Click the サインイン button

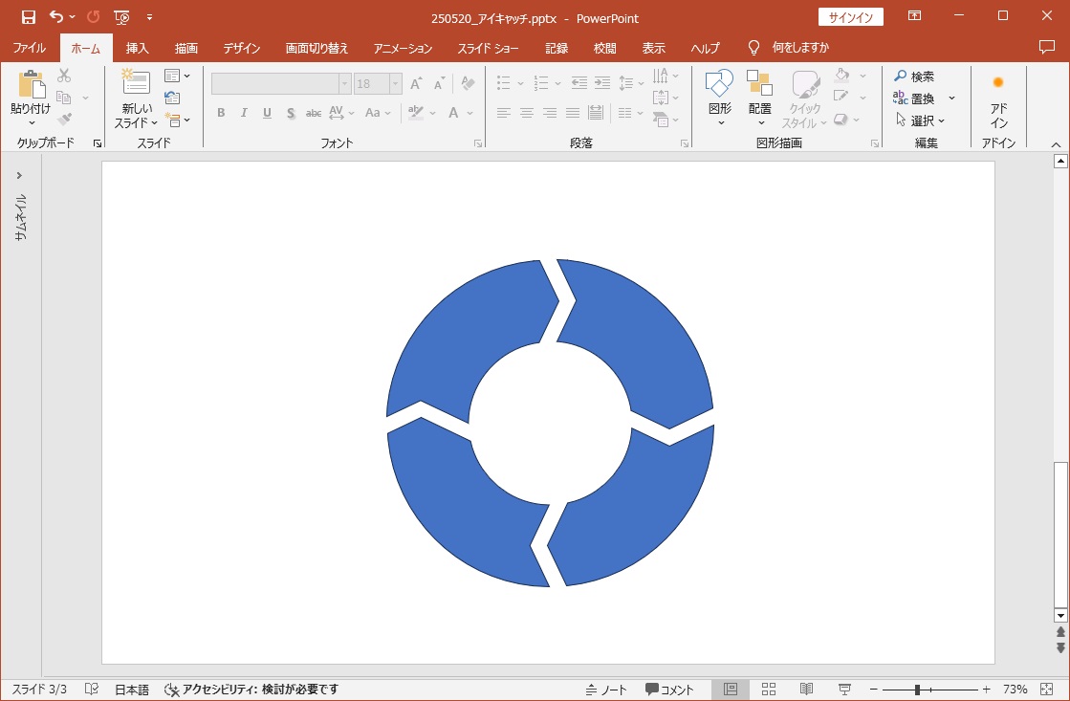pos(850,17)
